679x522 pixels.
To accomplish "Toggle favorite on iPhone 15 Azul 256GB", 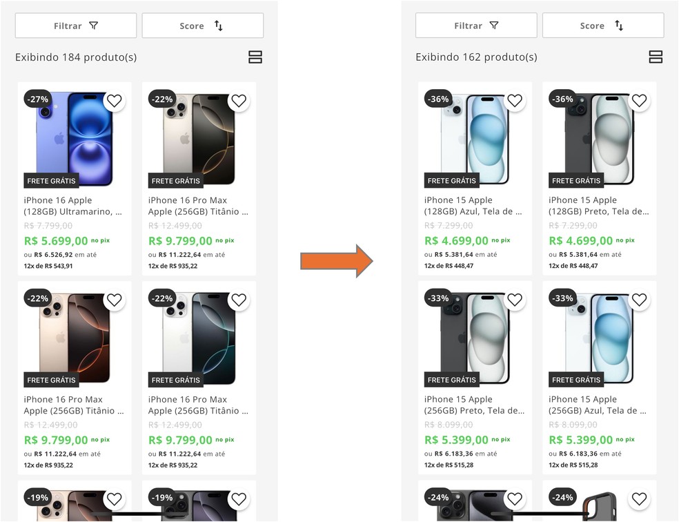I will coord(639,300).
